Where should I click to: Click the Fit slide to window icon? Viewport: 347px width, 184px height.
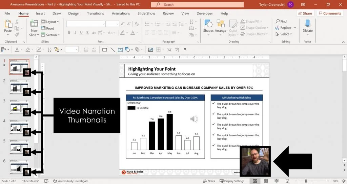tap(343, 181)
